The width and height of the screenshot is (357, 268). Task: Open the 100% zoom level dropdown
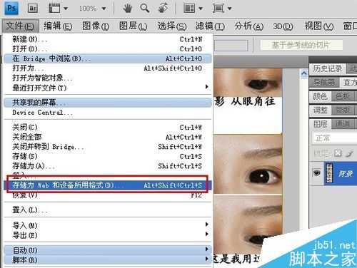click(93, 9)
